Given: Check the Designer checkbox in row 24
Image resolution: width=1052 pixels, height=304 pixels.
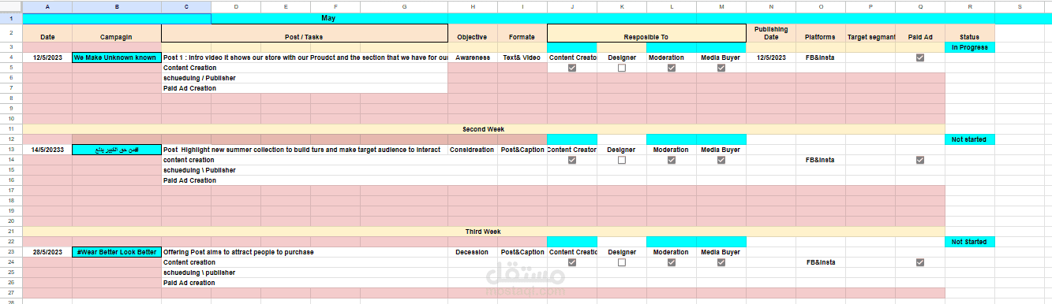Looking at the screenshot, I should 622,262.
